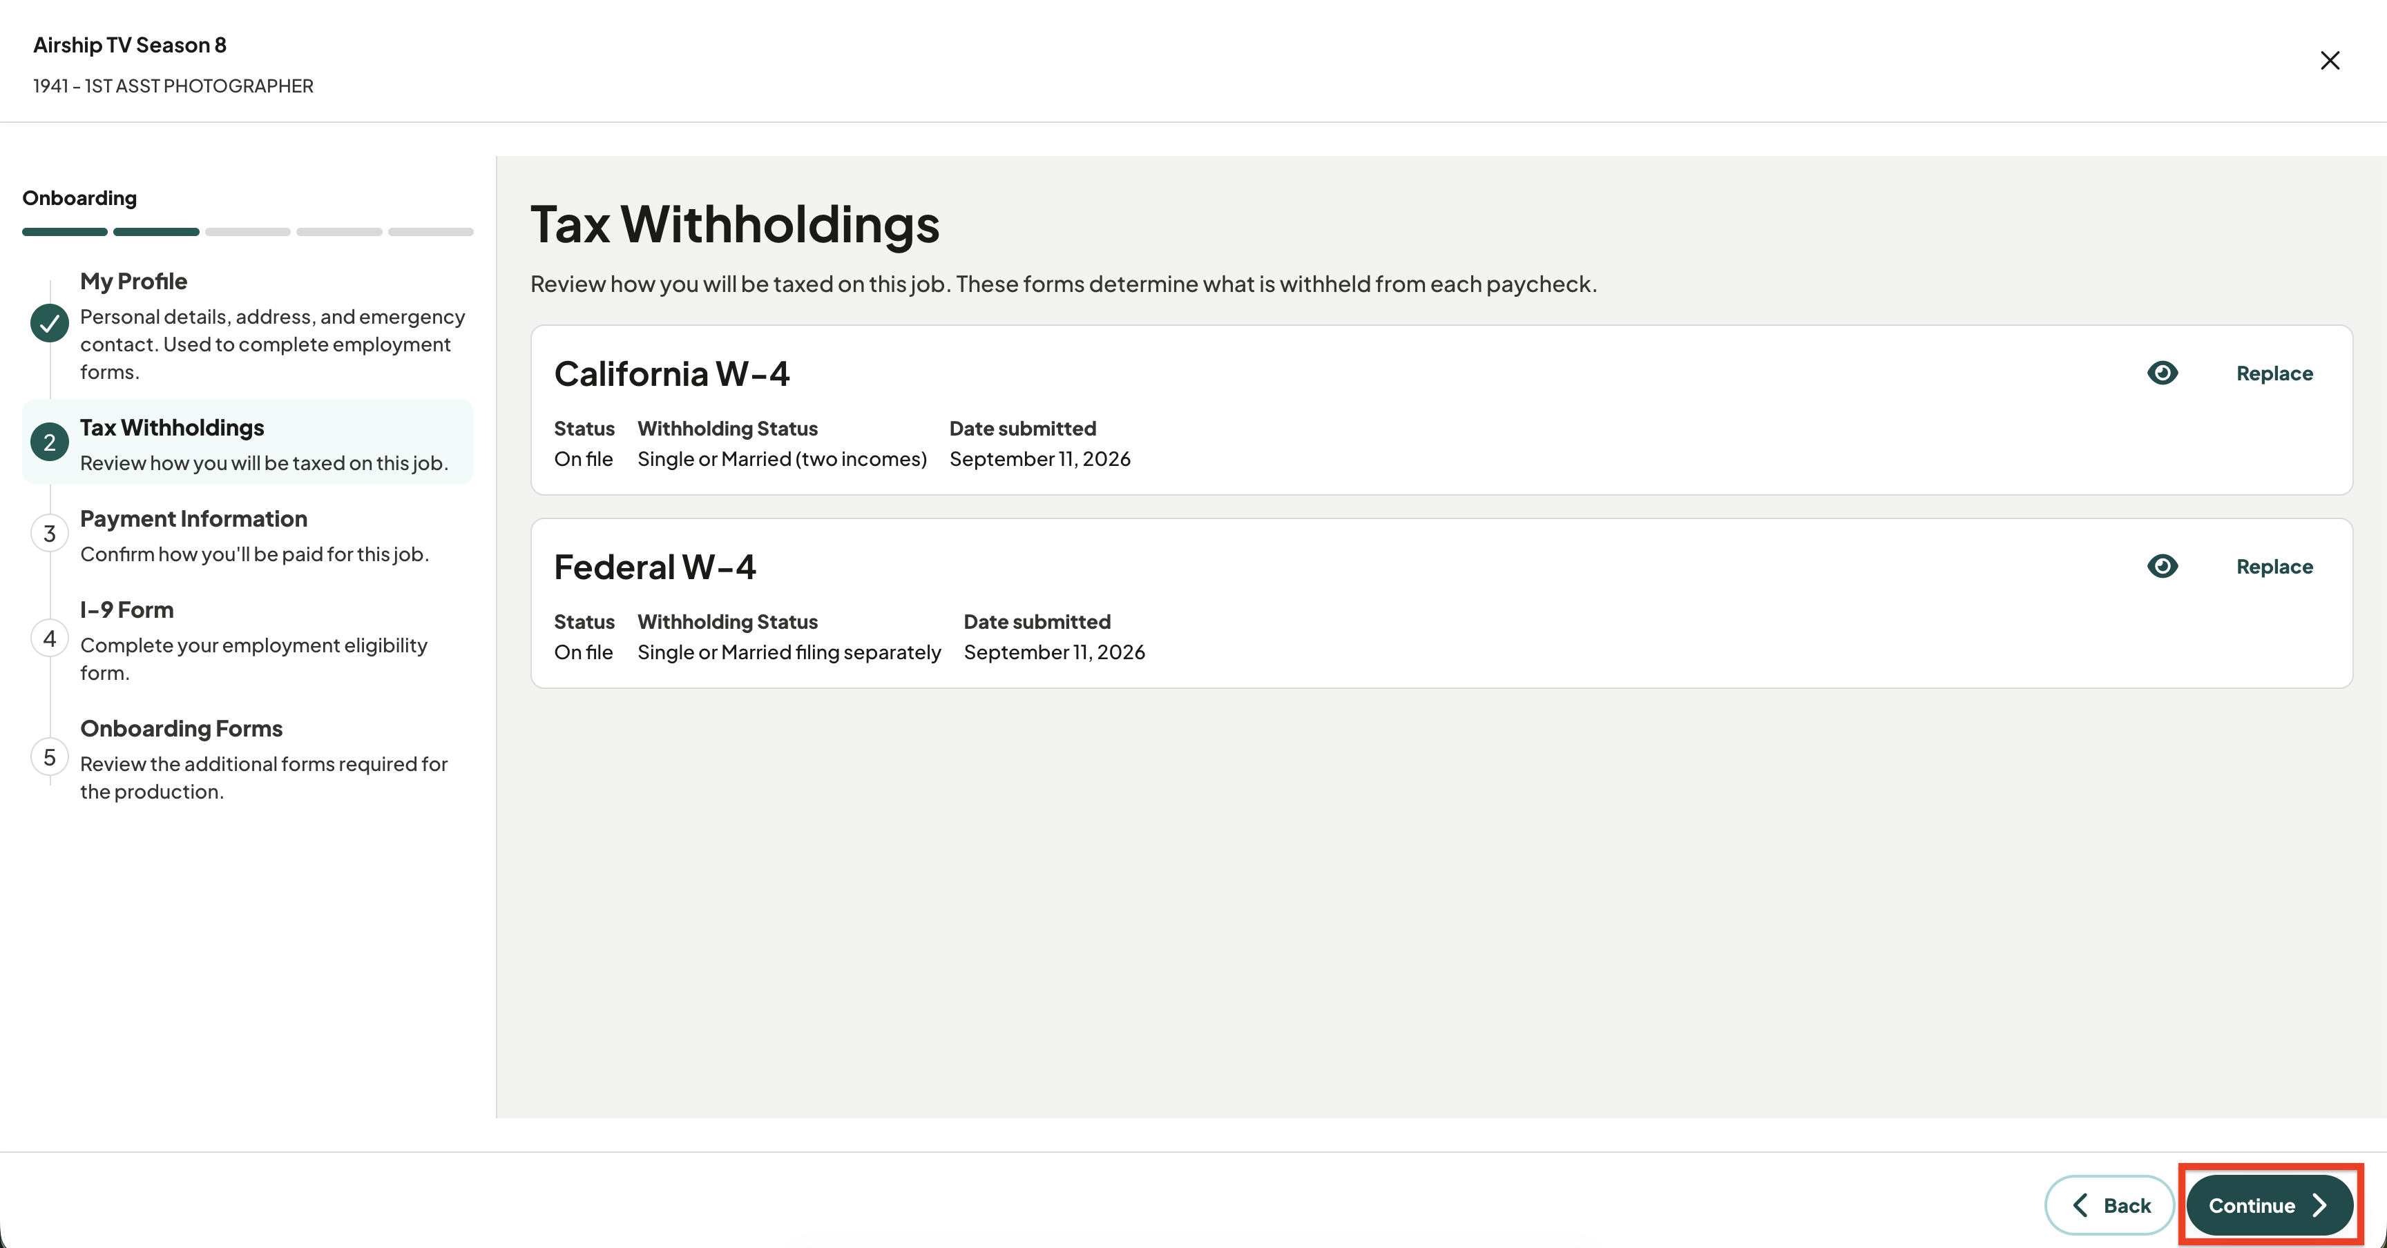
Task: Click the step 5 number circle
Action: (50, 757)
